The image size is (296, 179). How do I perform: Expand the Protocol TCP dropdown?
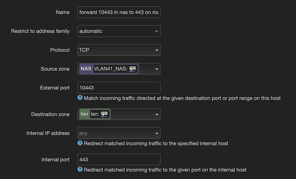click(x=119, y=50)
